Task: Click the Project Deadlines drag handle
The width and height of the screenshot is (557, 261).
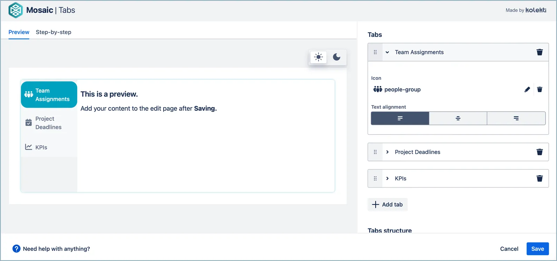Action: [375, 152]
